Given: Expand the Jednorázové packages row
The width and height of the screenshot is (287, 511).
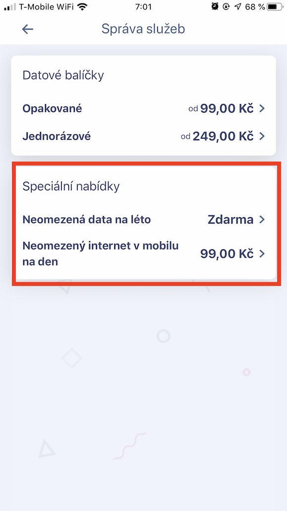Looking at the screenshot, I should 143,136.
